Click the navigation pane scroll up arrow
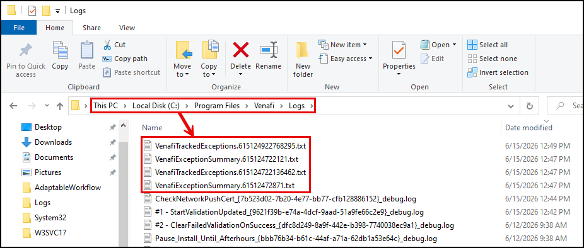 click(x=123, y=127)
